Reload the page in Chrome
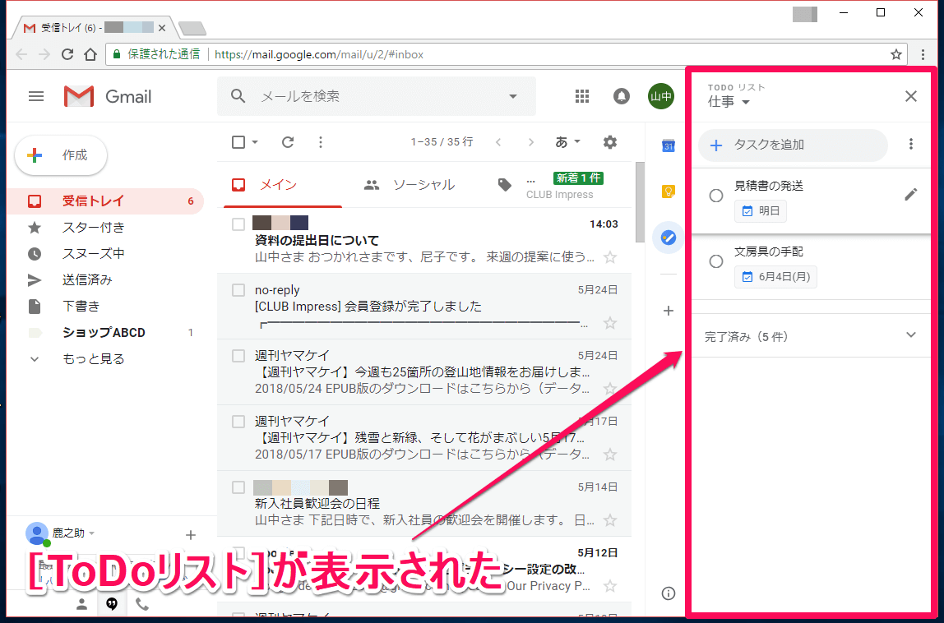This screenshot has width=944, height=623. (67, 54)
